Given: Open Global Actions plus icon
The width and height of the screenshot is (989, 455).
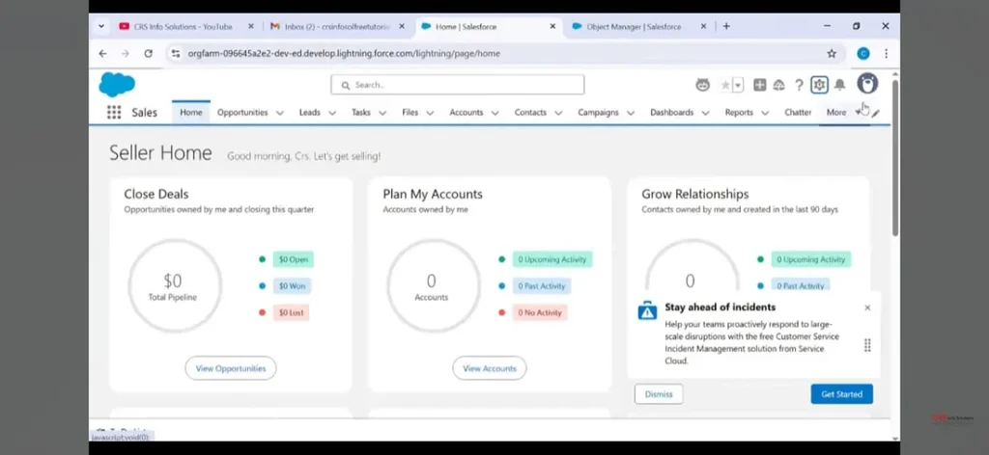Looking at the screenshot, I should pos(760,85).
